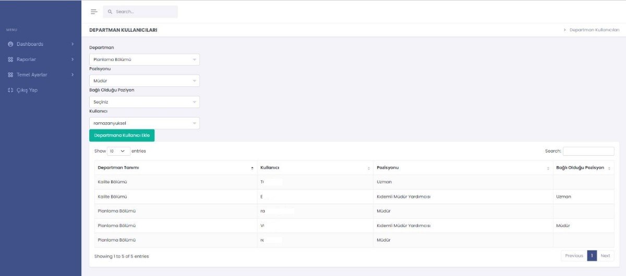Click the Temel Ayarlar sidebar icon
Image resolution: width=626 pixels, height=276 pixels.
click(10, 75)
